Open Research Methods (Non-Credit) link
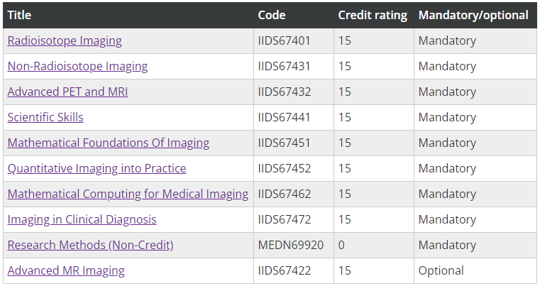This screenshot has height=286, width=540. click(x=90, y=246)
